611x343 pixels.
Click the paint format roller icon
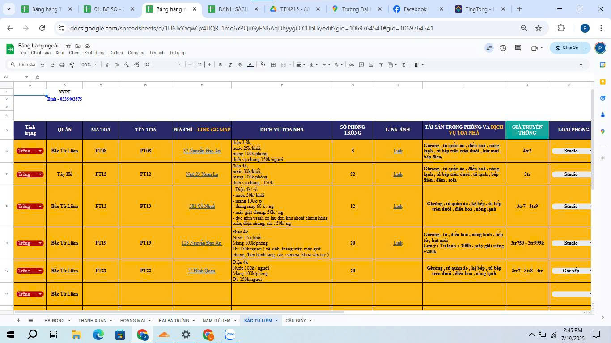[x=72, y=65]
